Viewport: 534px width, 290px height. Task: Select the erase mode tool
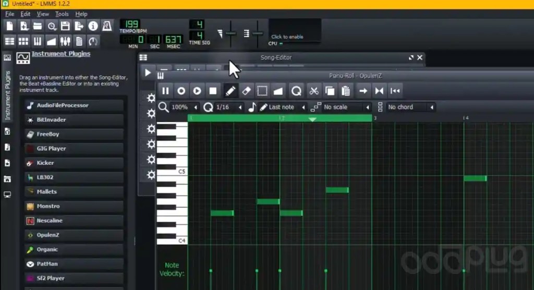[246, 91]
